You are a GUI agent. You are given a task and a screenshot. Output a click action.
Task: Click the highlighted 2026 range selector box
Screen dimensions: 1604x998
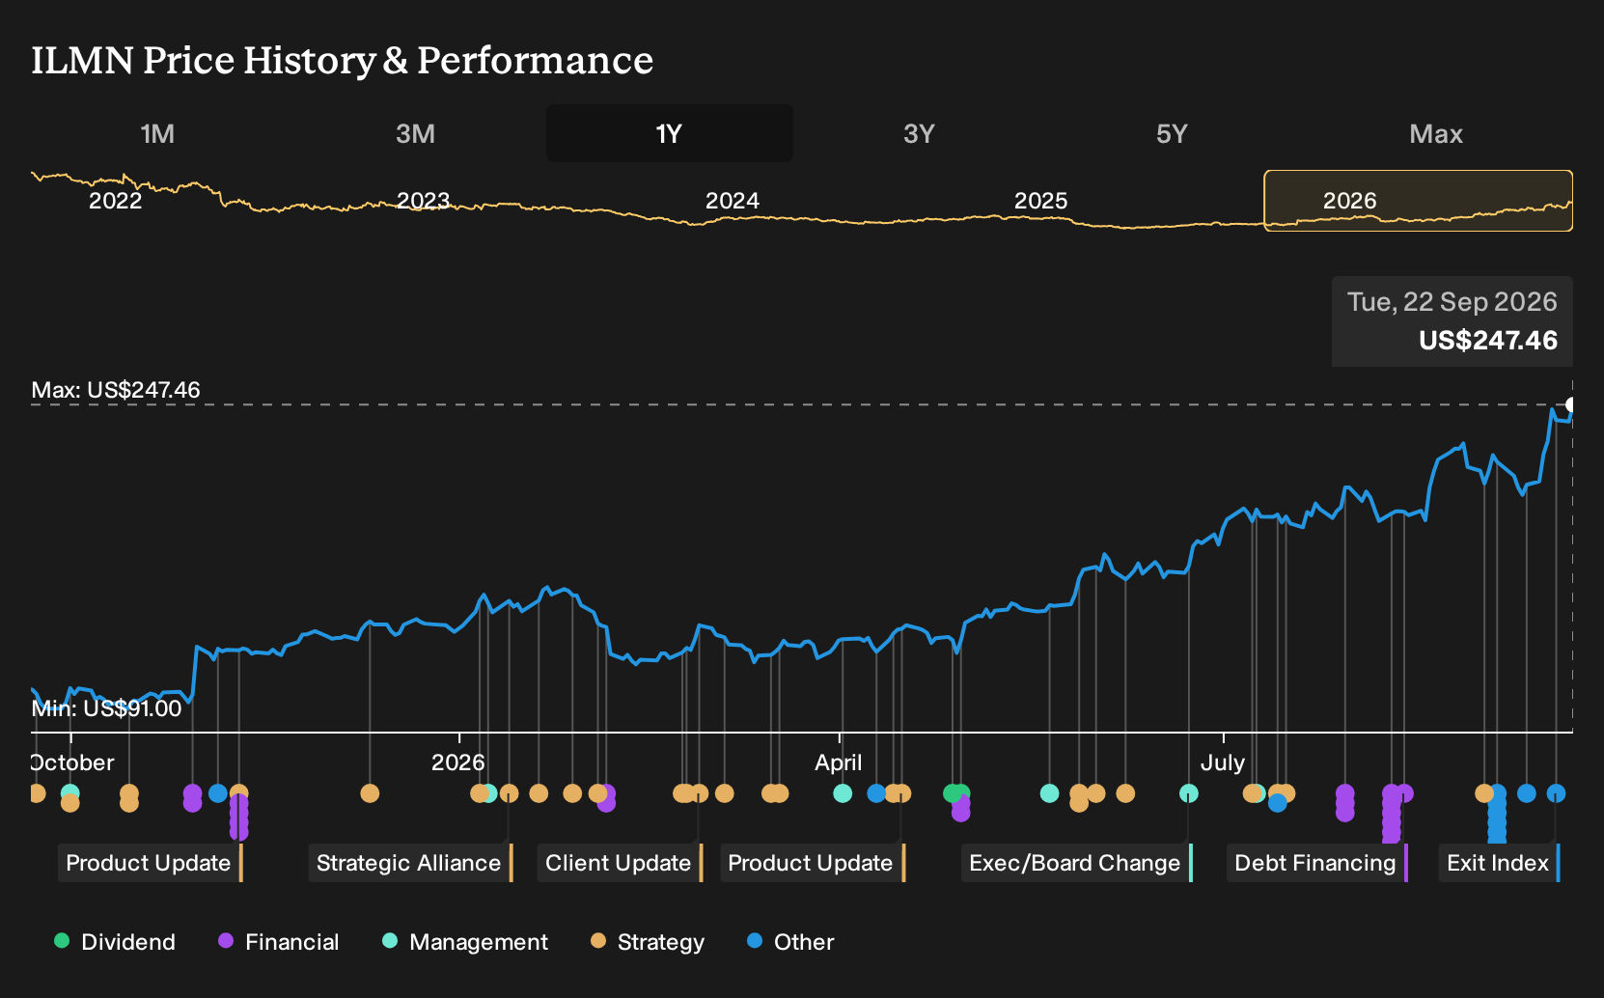click(x=1419, y=201)
